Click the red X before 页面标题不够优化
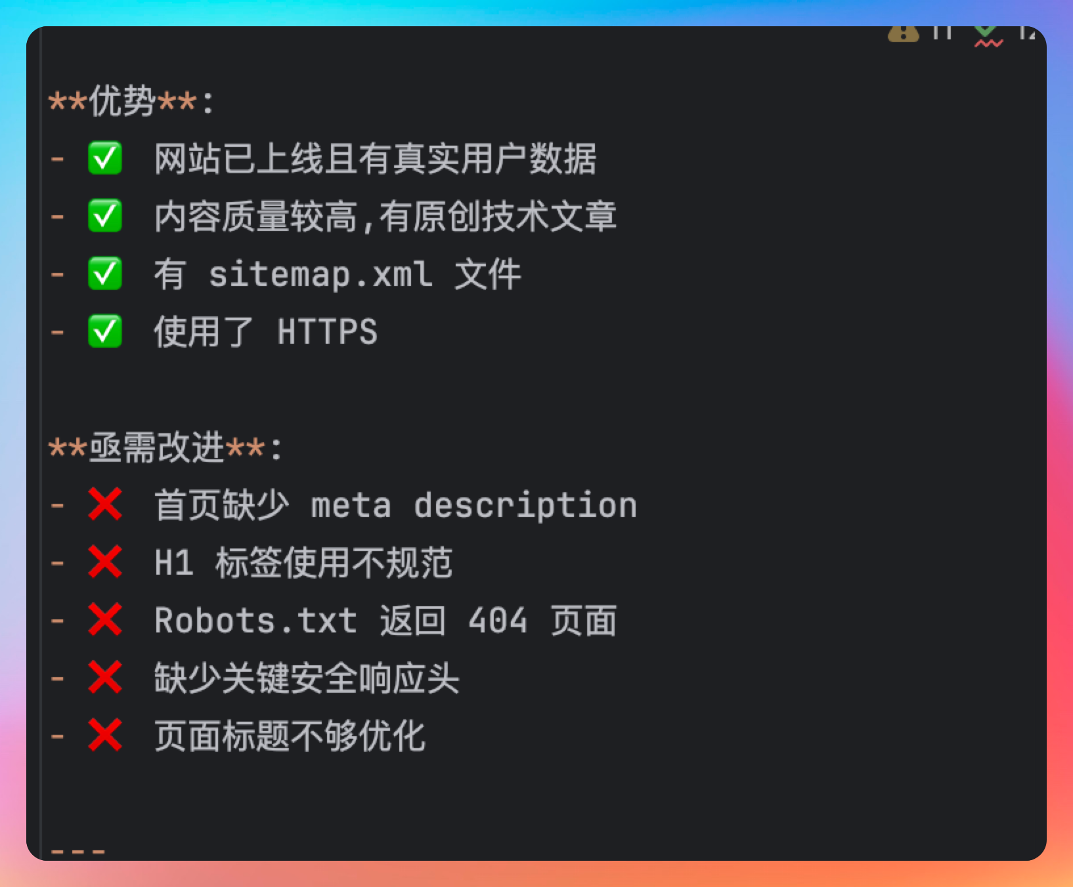The width and height of the screenshot is (1073, 887). tap(105, 735)
